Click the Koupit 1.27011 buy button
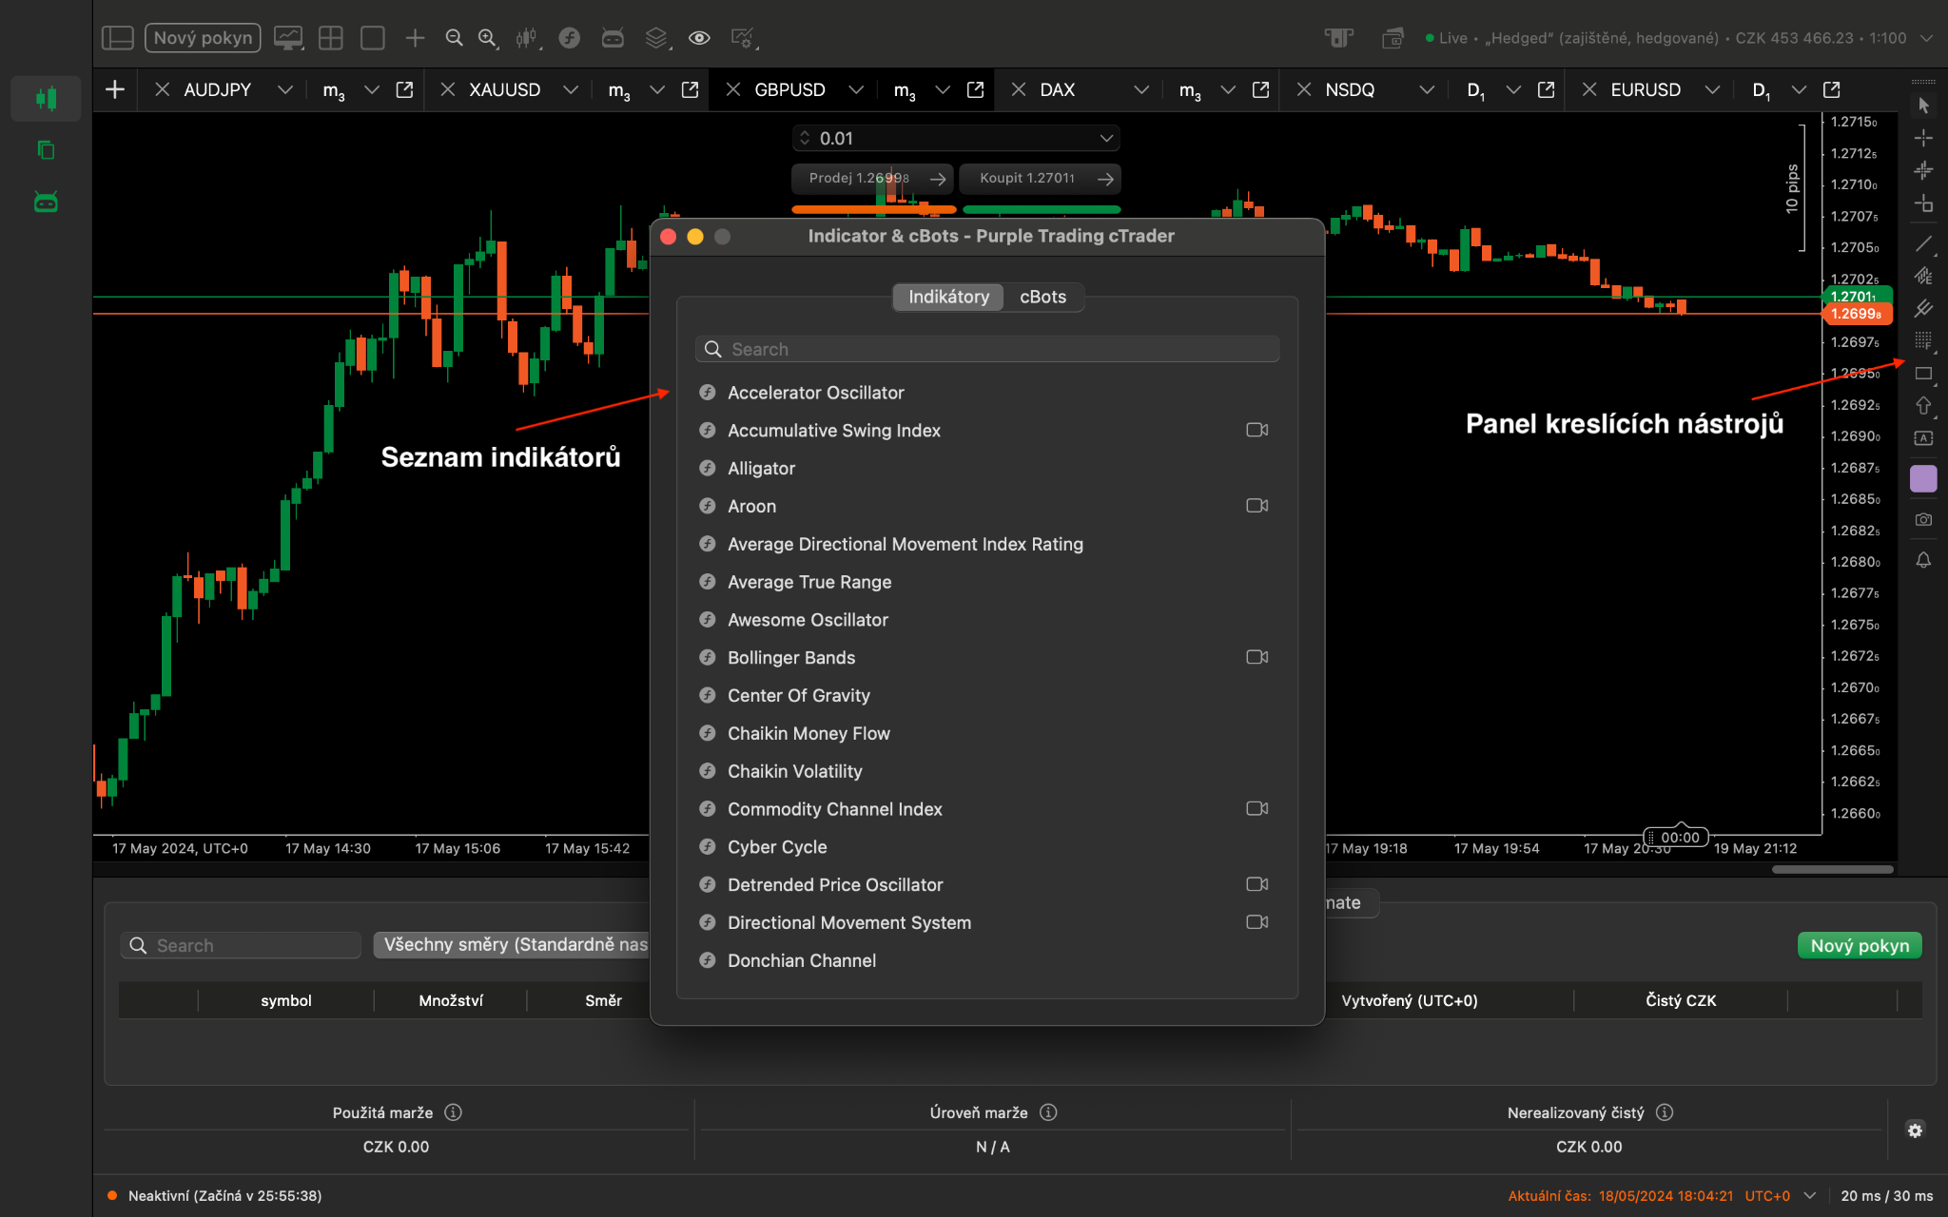Viewport: 1948px width, 1217px height. pyautogui.click(x=1040, y=179)
